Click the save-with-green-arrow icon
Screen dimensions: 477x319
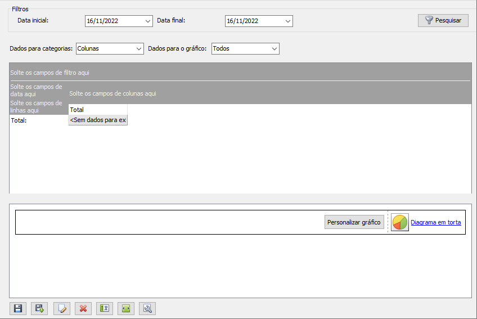(39, 309)
